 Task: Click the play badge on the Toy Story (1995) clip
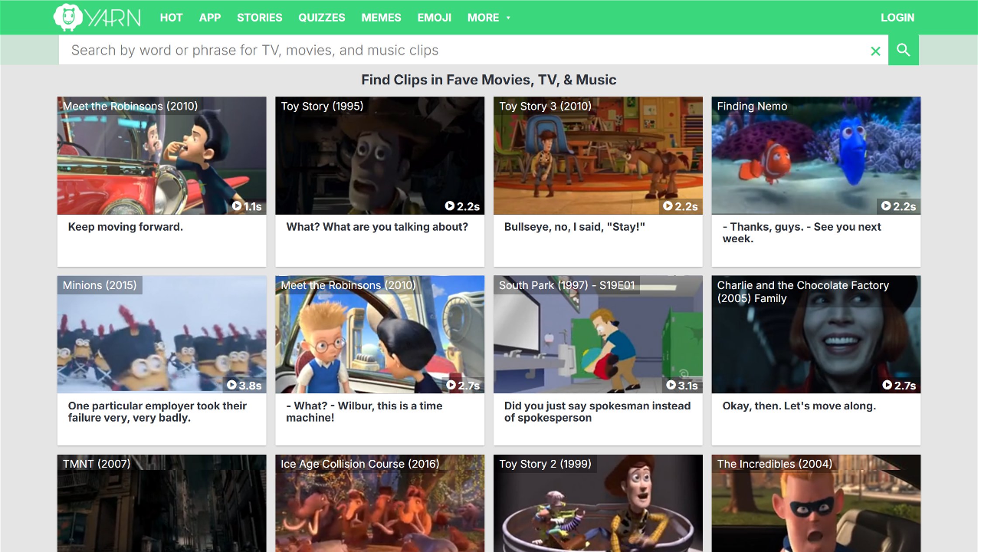pyautogui.click(x=463, y=206)
